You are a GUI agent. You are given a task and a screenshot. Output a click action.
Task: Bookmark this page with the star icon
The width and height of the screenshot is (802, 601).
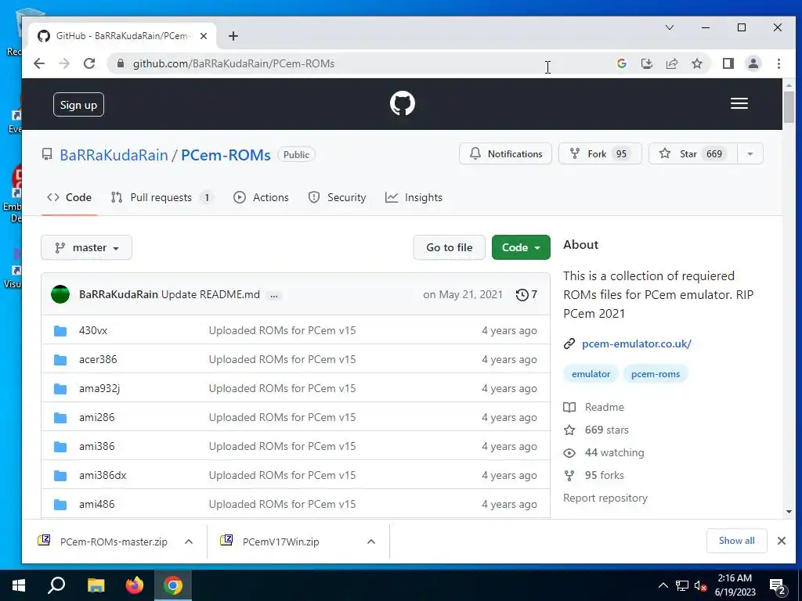[x=696, y=63]
